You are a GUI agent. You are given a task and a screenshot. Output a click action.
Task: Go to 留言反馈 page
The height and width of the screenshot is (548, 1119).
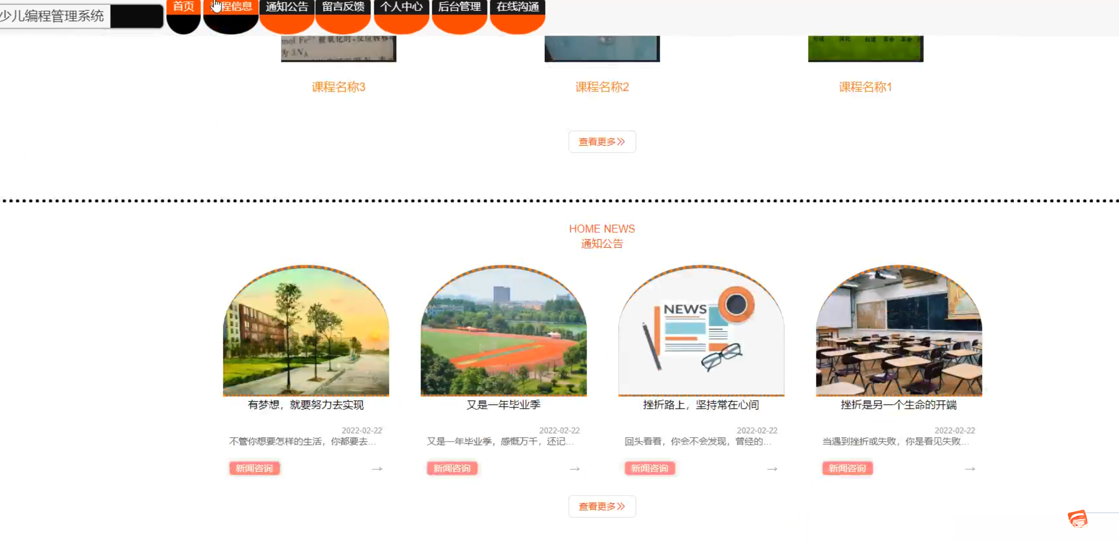tap(343, 7)
